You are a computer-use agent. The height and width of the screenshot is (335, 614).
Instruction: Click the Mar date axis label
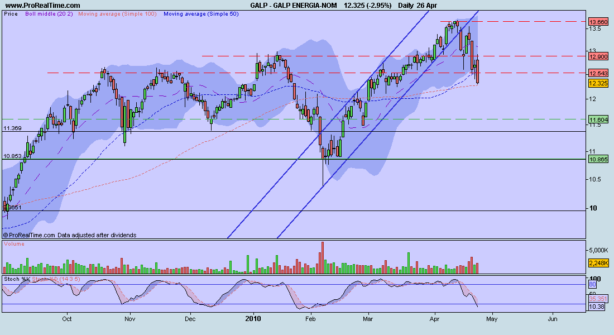368,319
